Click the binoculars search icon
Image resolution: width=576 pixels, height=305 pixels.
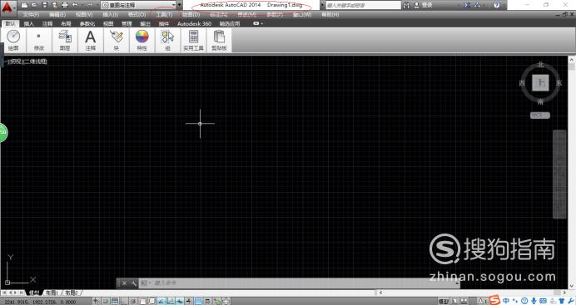point(406,5)
